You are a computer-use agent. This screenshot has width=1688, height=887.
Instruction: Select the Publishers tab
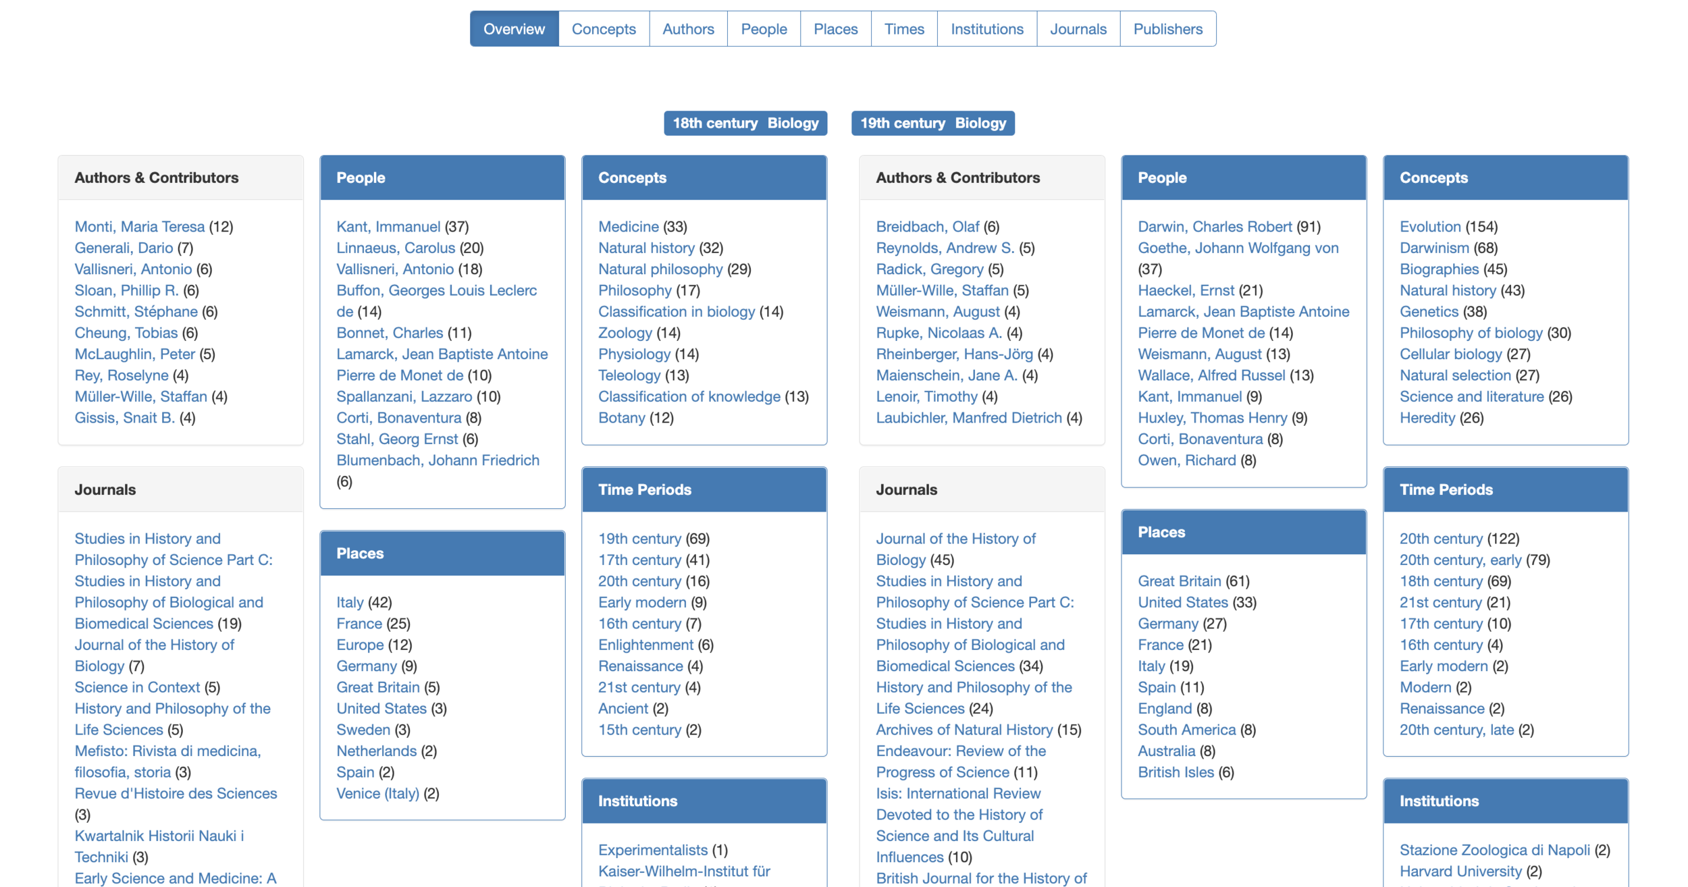tap(1167, 29)
